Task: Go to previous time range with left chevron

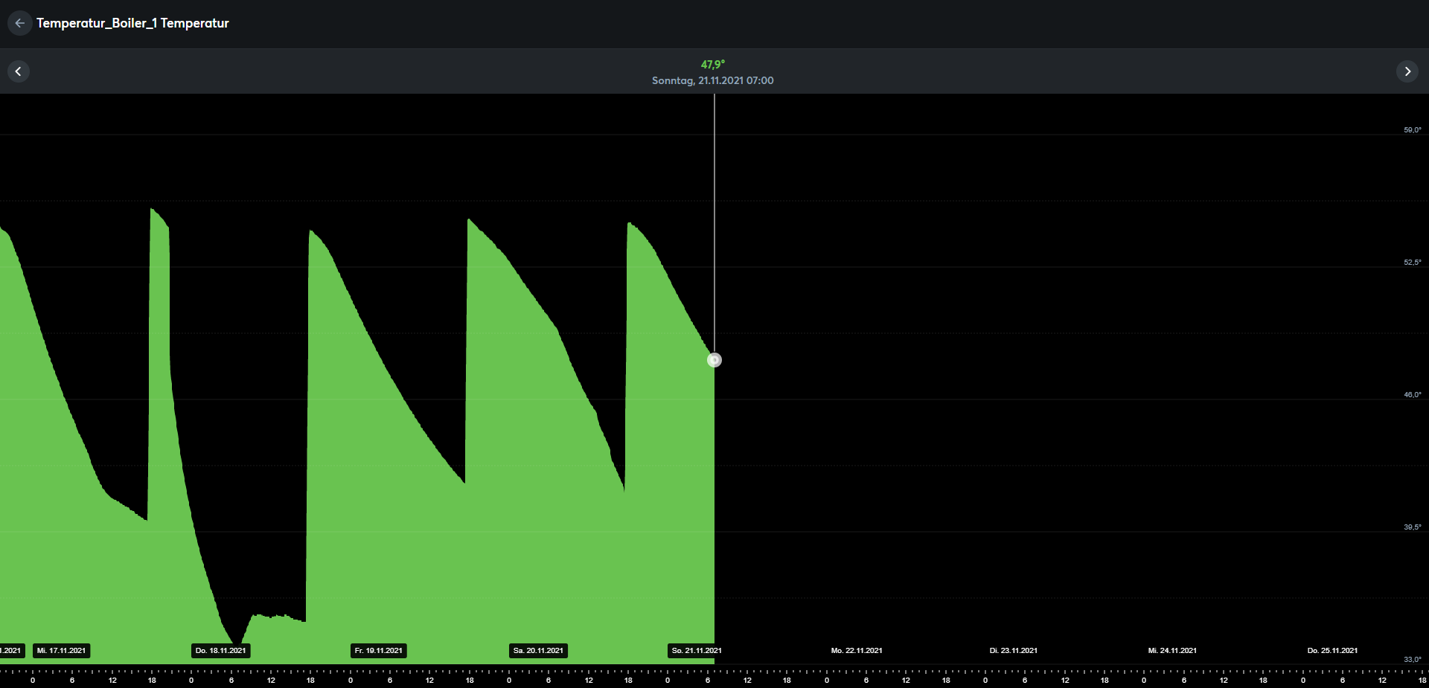Action: pyautogui.click(x=19, y=71)
